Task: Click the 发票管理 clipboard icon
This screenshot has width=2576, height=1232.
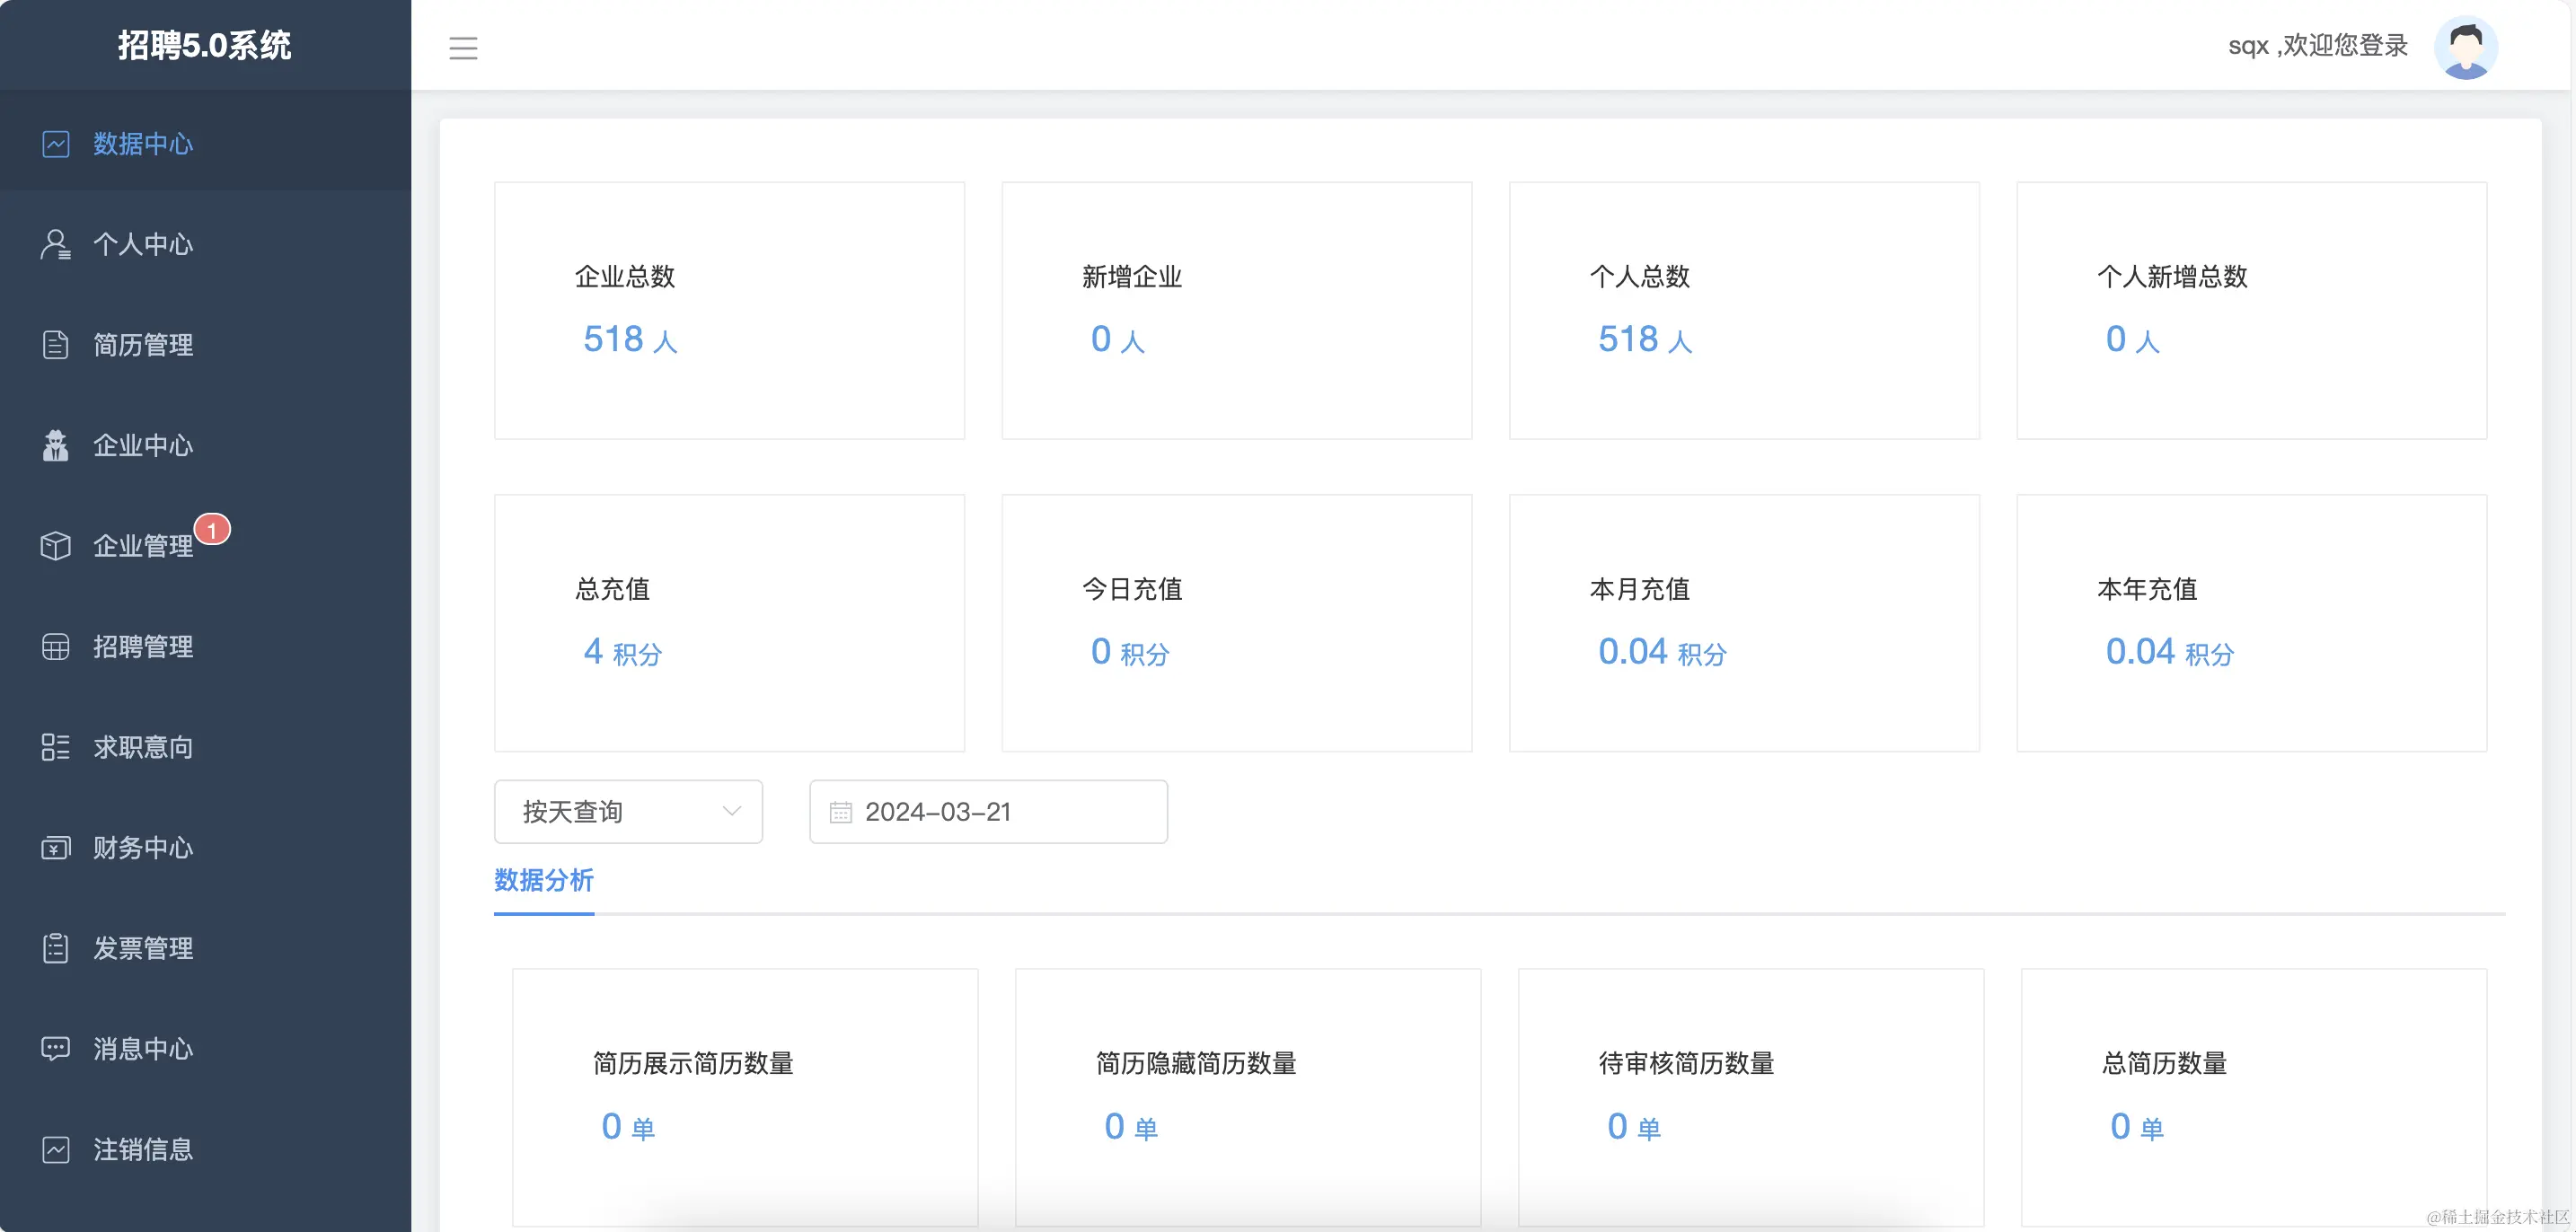Action: pyautogui.click(x=55, y=948)
